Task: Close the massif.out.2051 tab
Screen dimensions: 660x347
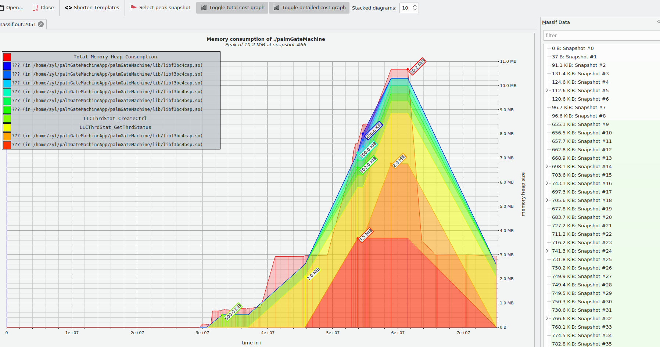Action: pyautogui.click(x=41, y=24)
